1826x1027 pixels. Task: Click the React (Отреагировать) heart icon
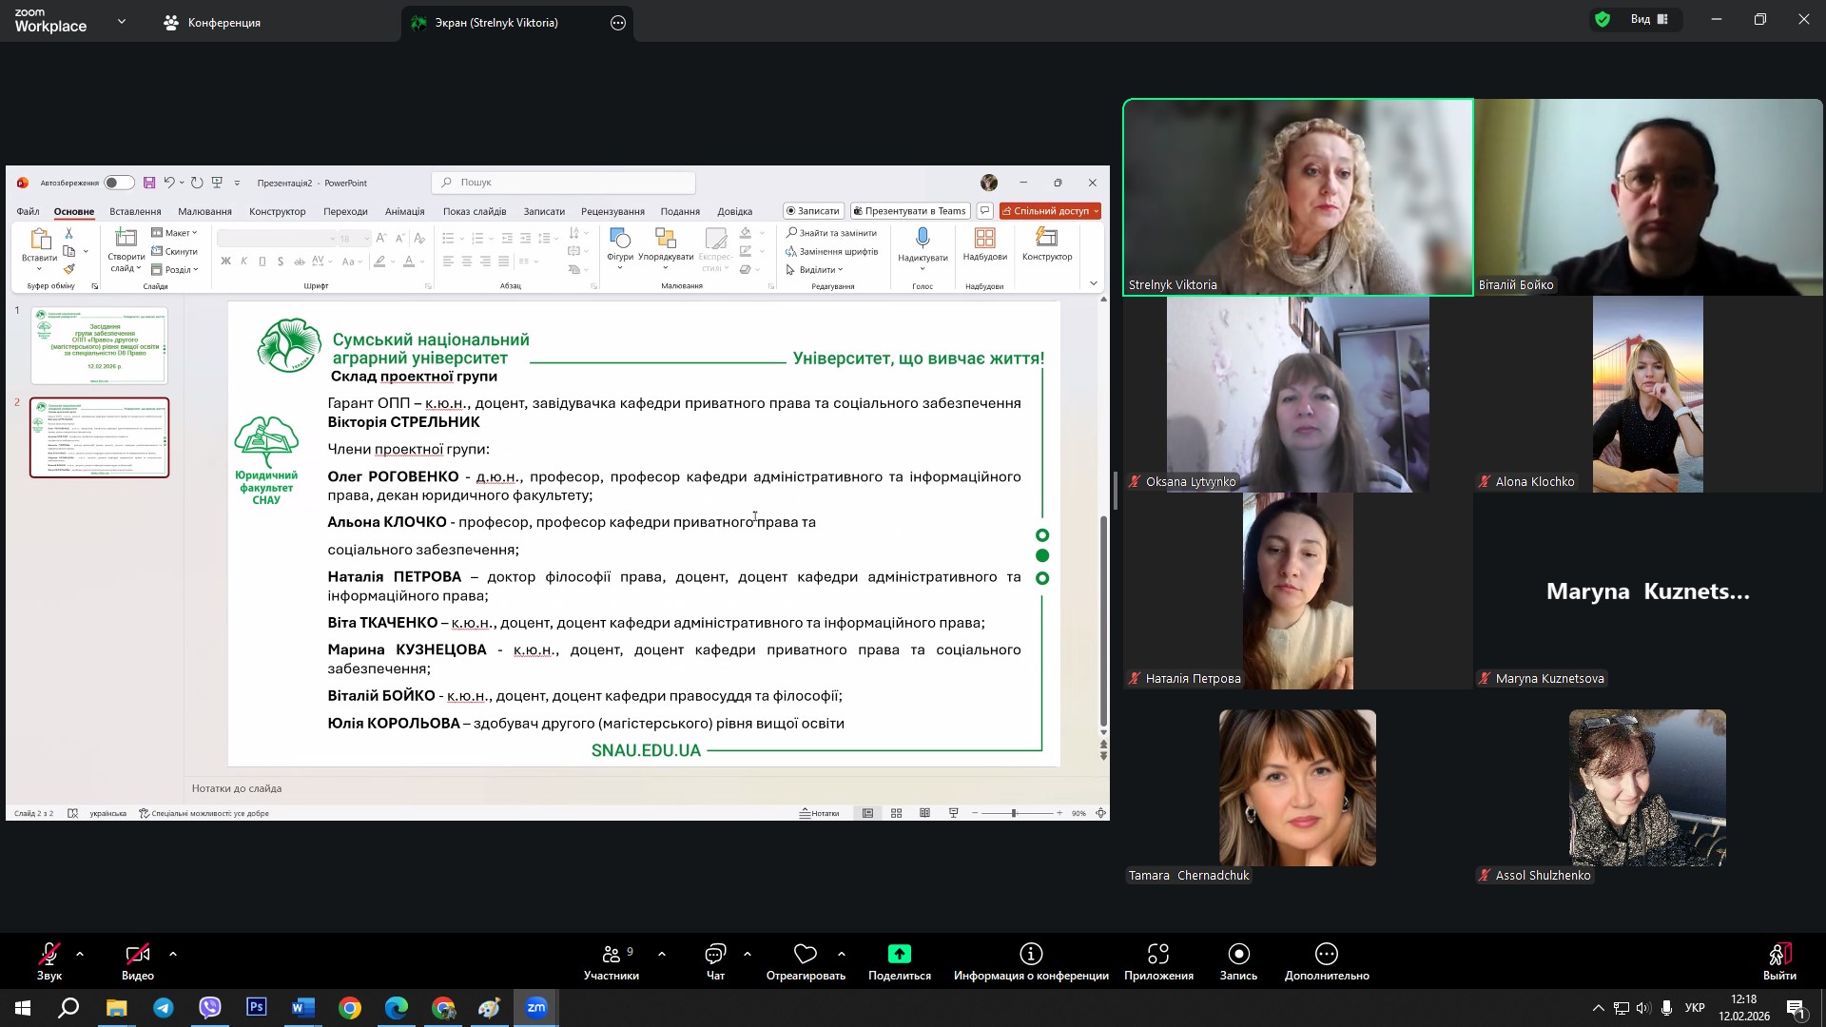point(806,954)
